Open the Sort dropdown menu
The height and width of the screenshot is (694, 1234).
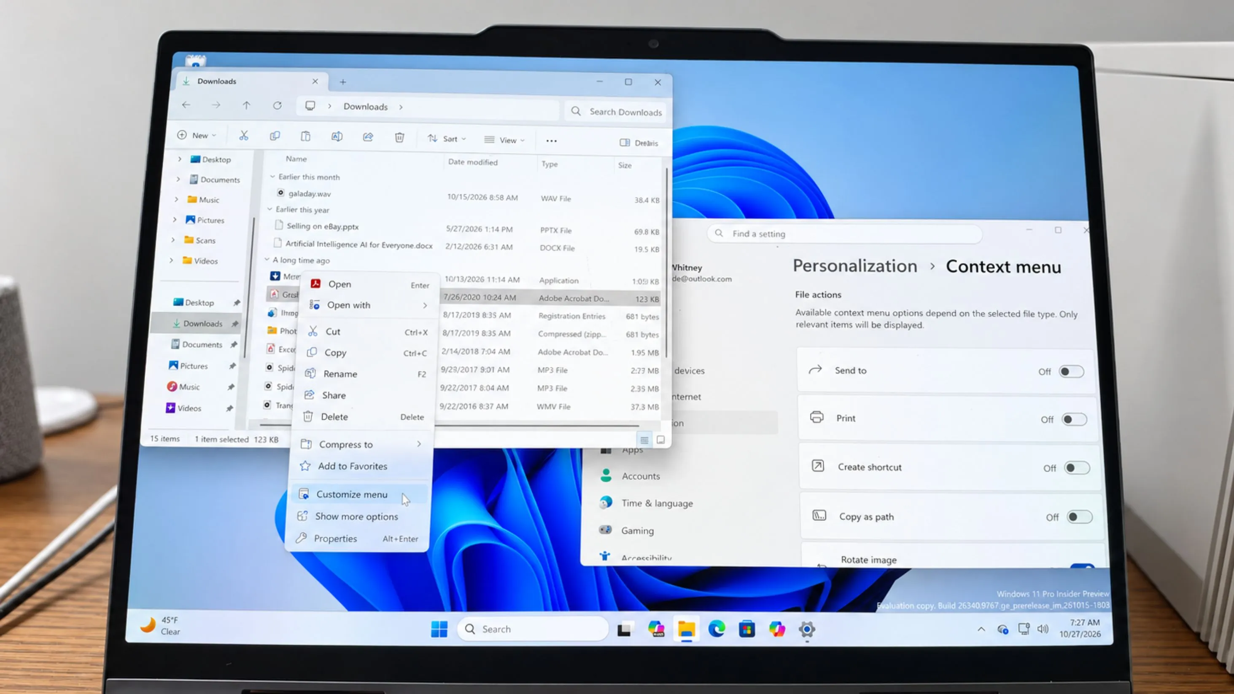pyautogui.click(x=447, y=139)
